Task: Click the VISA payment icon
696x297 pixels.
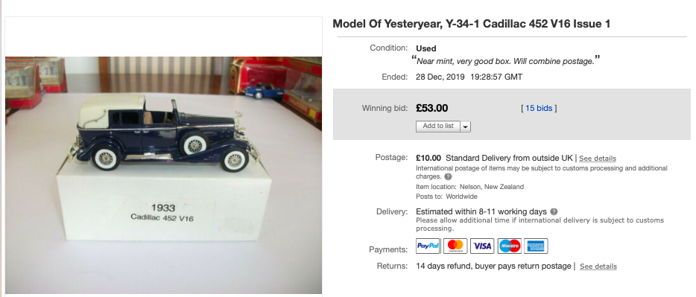Action: [x=482, y=246]
